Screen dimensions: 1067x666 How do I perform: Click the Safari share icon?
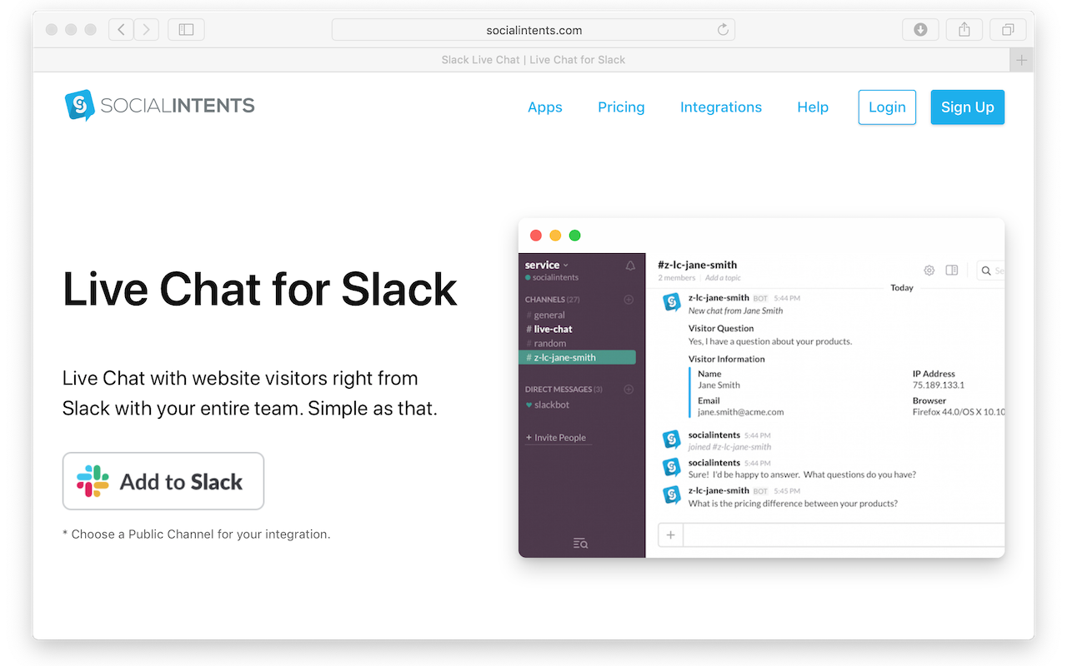click(964, 30)
